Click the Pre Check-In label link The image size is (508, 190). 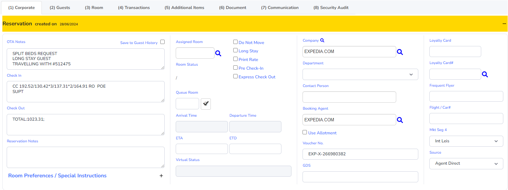tap(251, 68)
